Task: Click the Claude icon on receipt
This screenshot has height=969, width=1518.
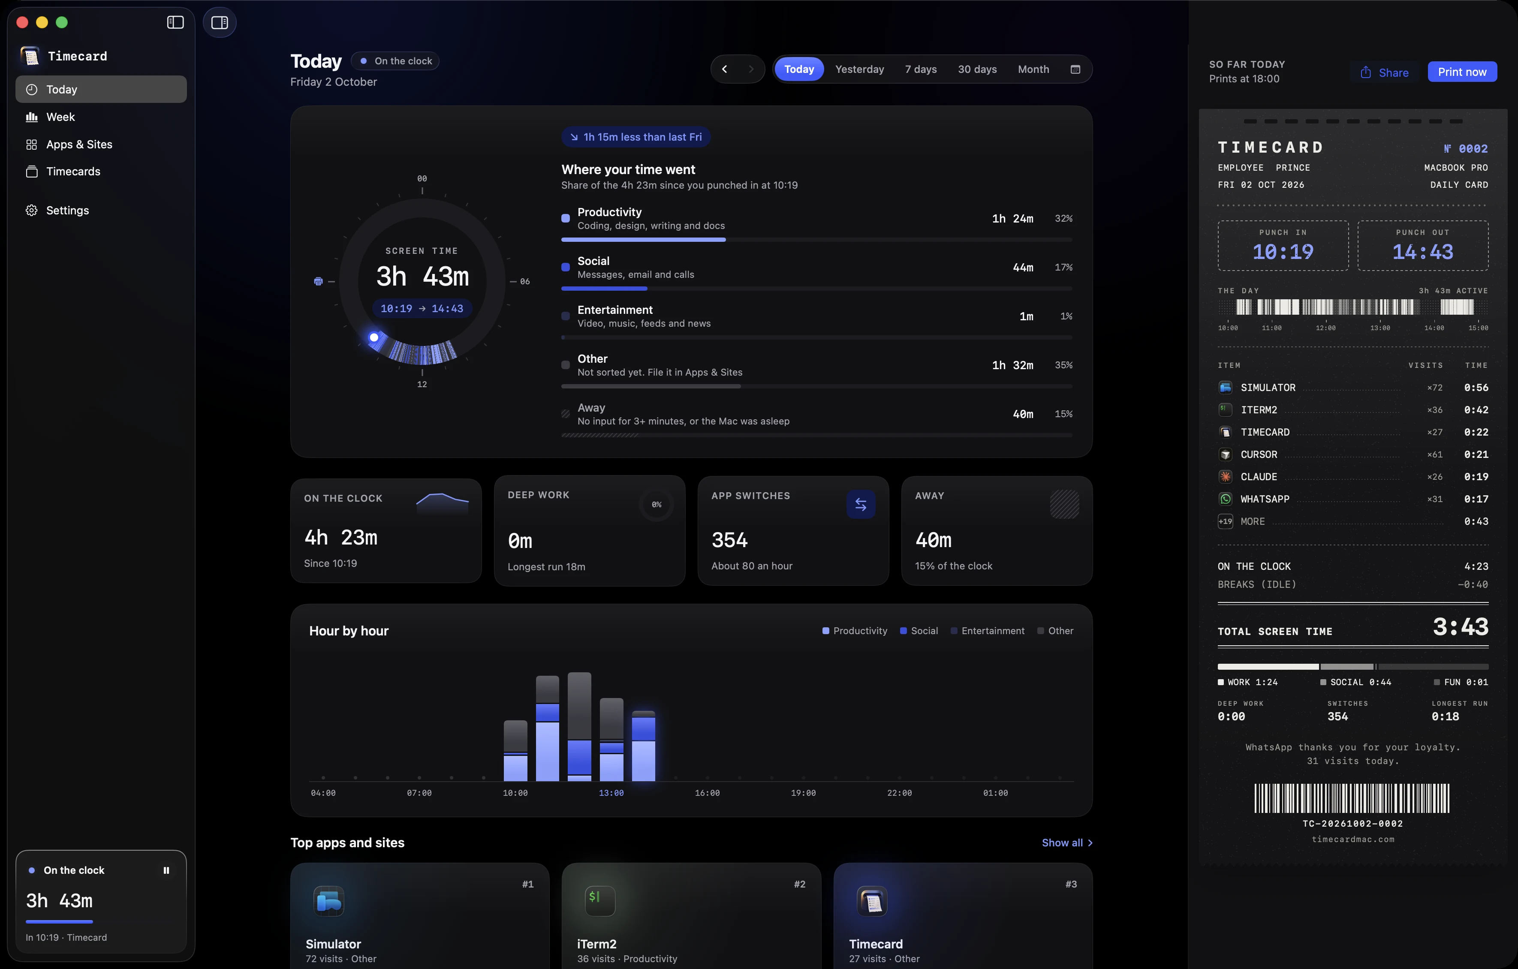Action: [1225, 477]
